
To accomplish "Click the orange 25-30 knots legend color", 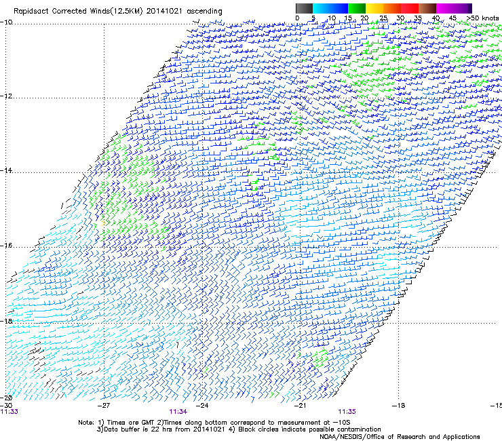I will pyautogui.click(x=392, y=8).
